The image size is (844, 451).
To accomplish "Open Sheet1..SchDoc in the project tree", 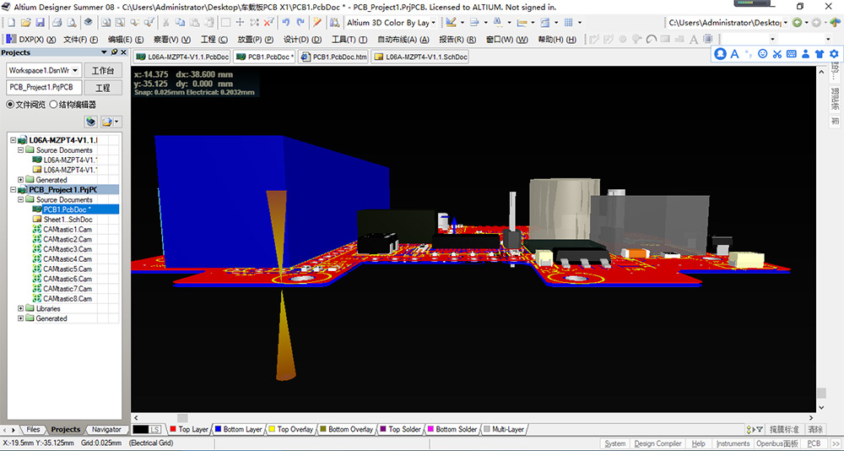I will 68,220.
